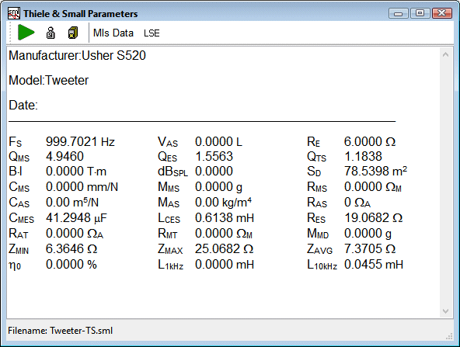Minimize the Thiele & Small Parameters window
The width and height of the screenshot is (460, 347).
pos(398,13)
